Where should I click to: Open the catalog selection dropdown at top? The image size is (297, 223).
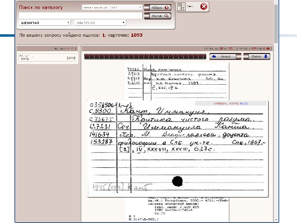[x=112, y=7]
